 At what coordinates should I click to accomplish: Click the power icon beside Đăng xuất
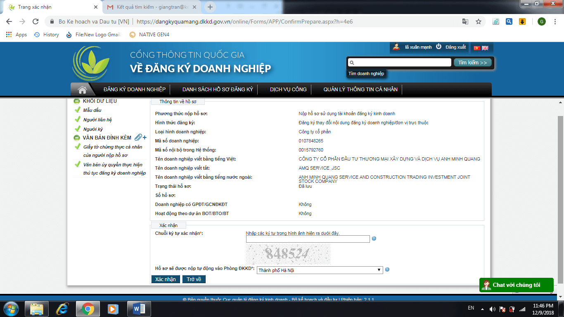point(438,47)
